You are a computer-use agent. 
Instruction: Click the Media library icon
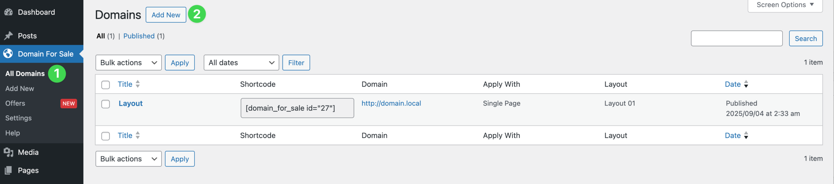tap(8, 152)
